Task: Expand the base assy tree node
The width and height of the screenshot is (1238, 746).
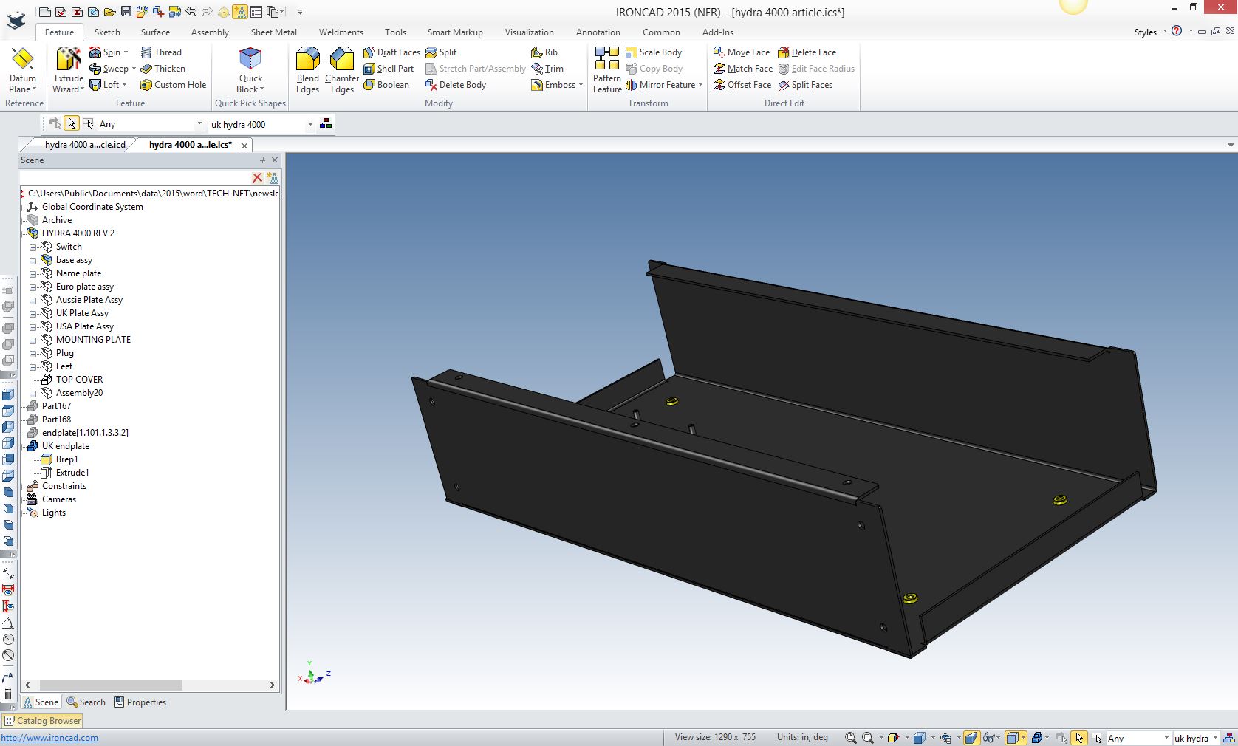Action: coord(33,260)
